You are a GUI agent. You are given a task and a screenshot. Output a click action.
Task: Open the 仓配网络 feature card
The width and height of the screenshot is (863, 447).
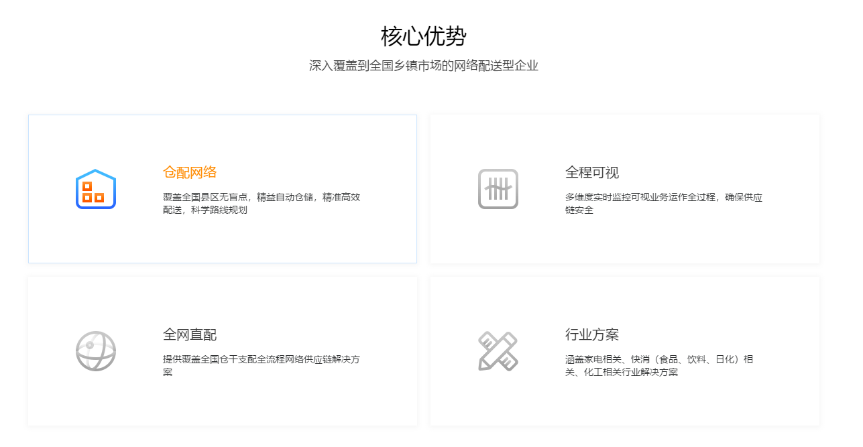pos(223,188)
